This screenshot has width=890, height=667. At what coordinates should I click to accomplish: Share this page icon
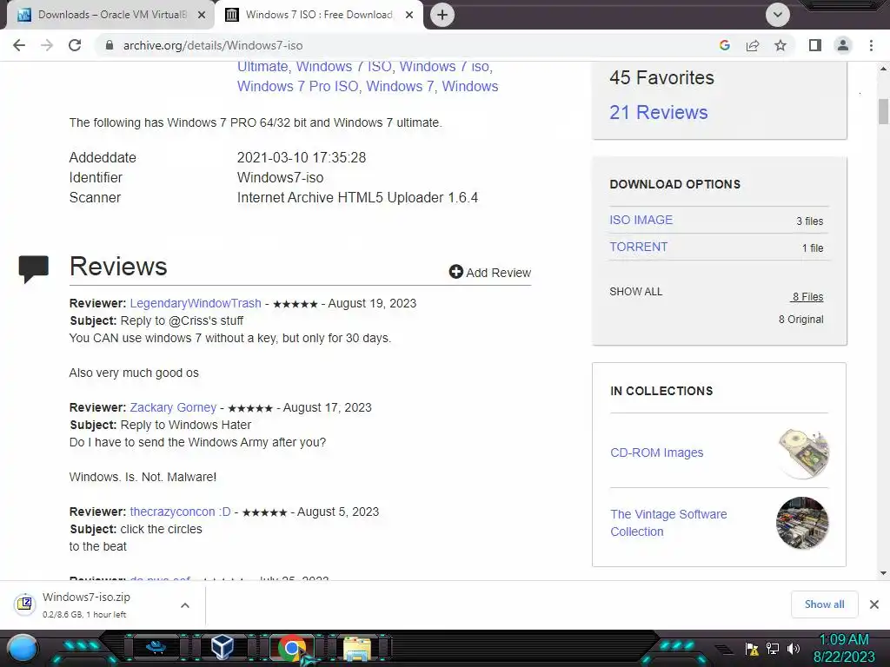[753, 45]
